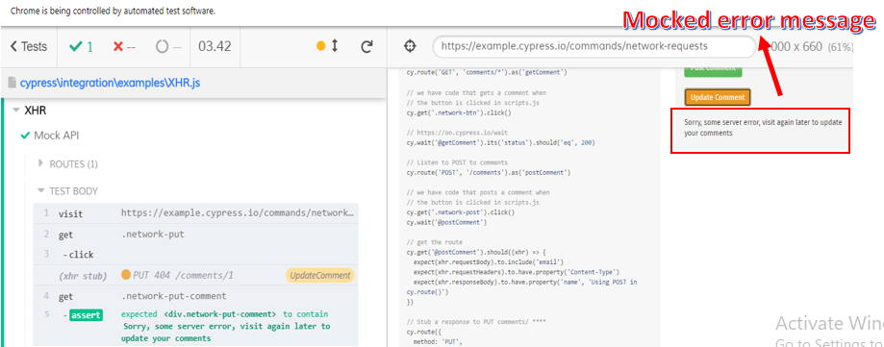Select the visit command log row
Viewport: 884px width, 347px height.
point(195,213)
